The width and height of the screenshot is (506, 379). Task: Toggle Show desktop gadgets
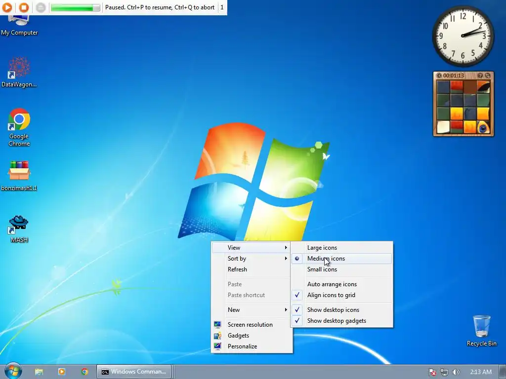(342, 321)
